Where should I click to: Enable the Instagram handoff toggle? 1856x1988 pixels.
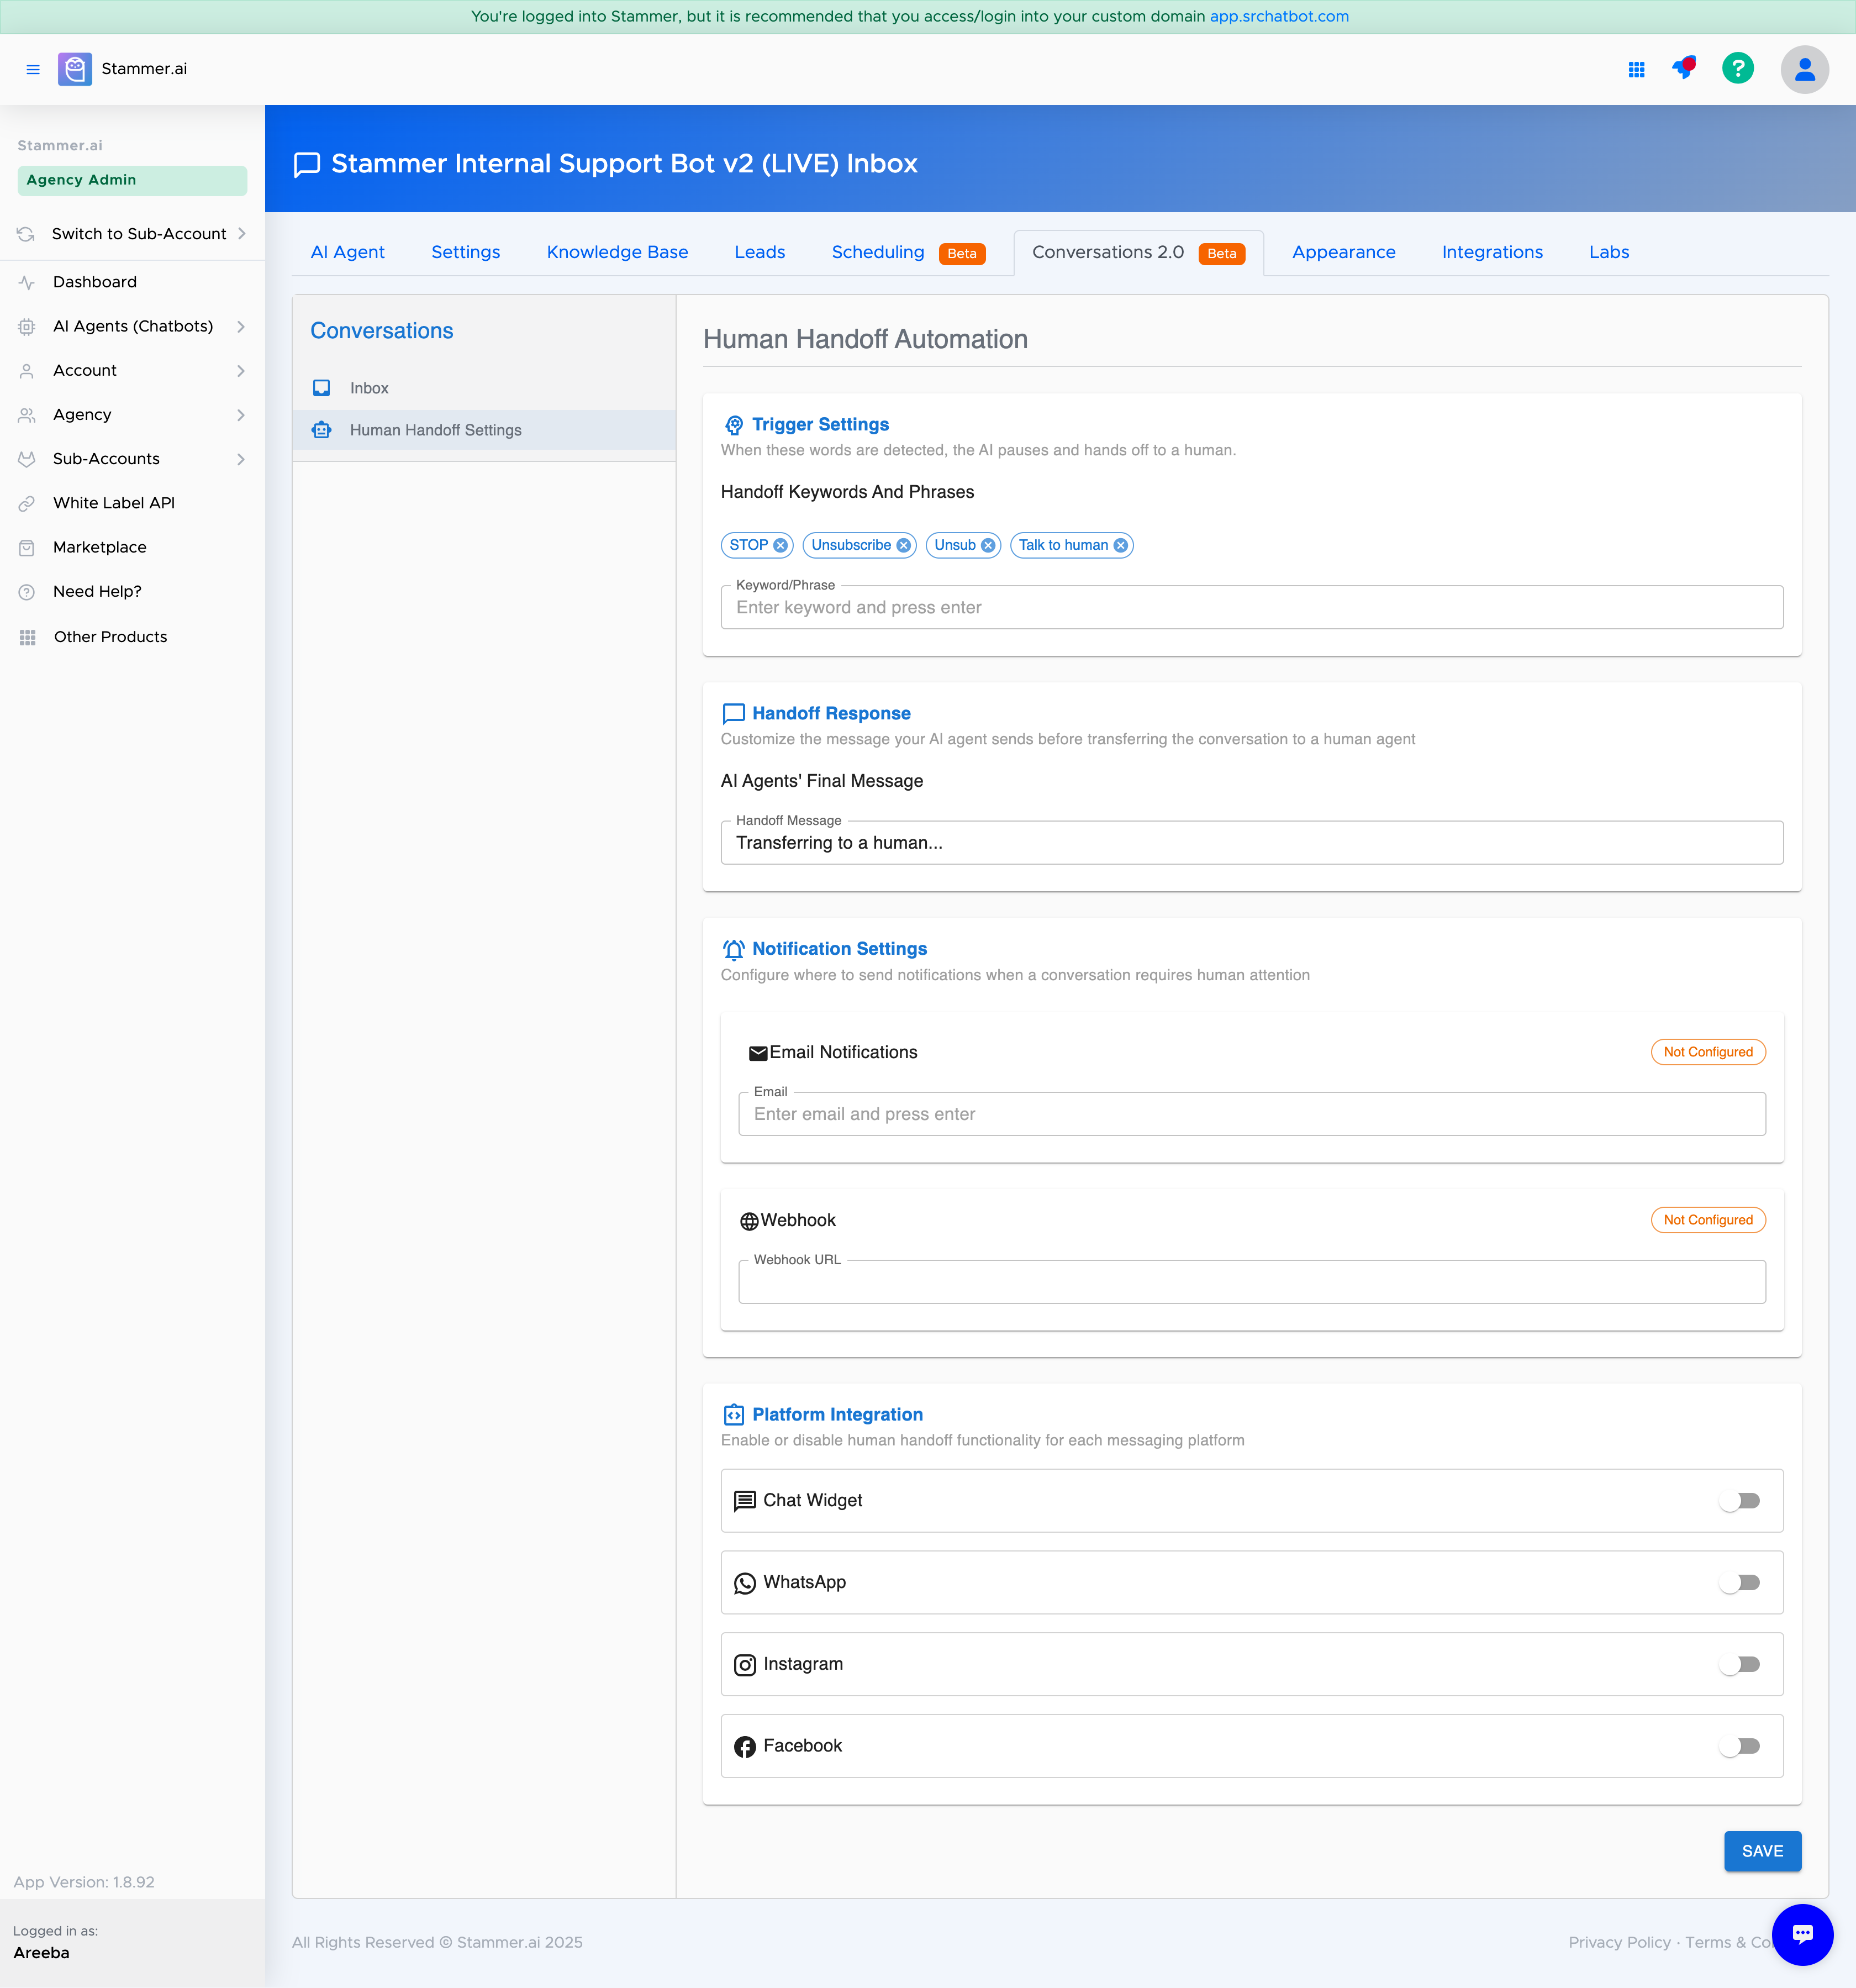click(1740, 1665)
